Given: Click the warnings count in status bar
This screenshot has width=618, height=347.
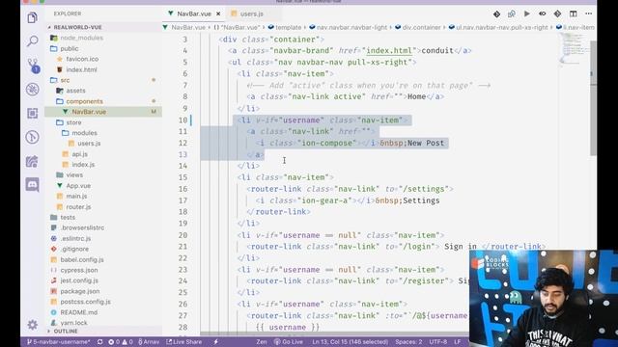Looking at the screenshot, I should coord(126,342).
